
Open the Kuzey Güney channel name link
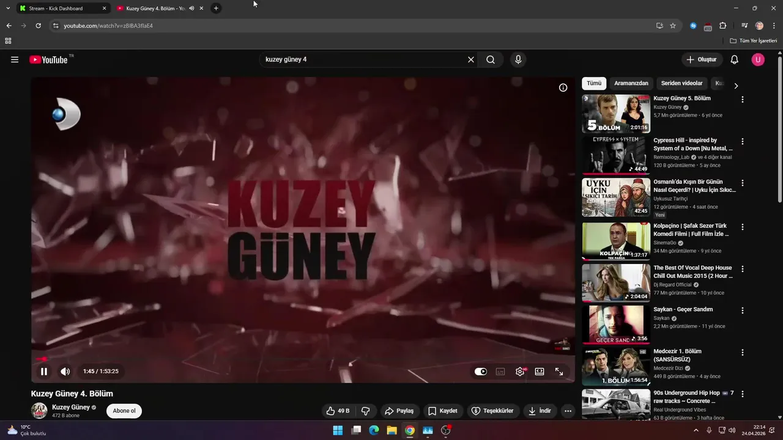pyautogui.click(x=71, y=407)
